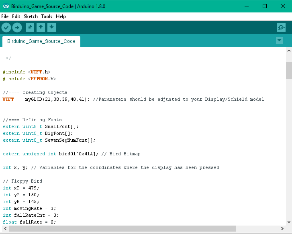Click the scroll up arrow in editor
Viewport: 292px width, 234px height.
pyautogui.click(x=288, y=51)
